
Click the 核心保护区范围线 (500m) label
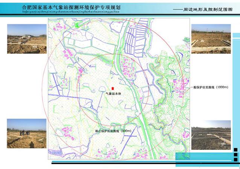pos(113,131)
